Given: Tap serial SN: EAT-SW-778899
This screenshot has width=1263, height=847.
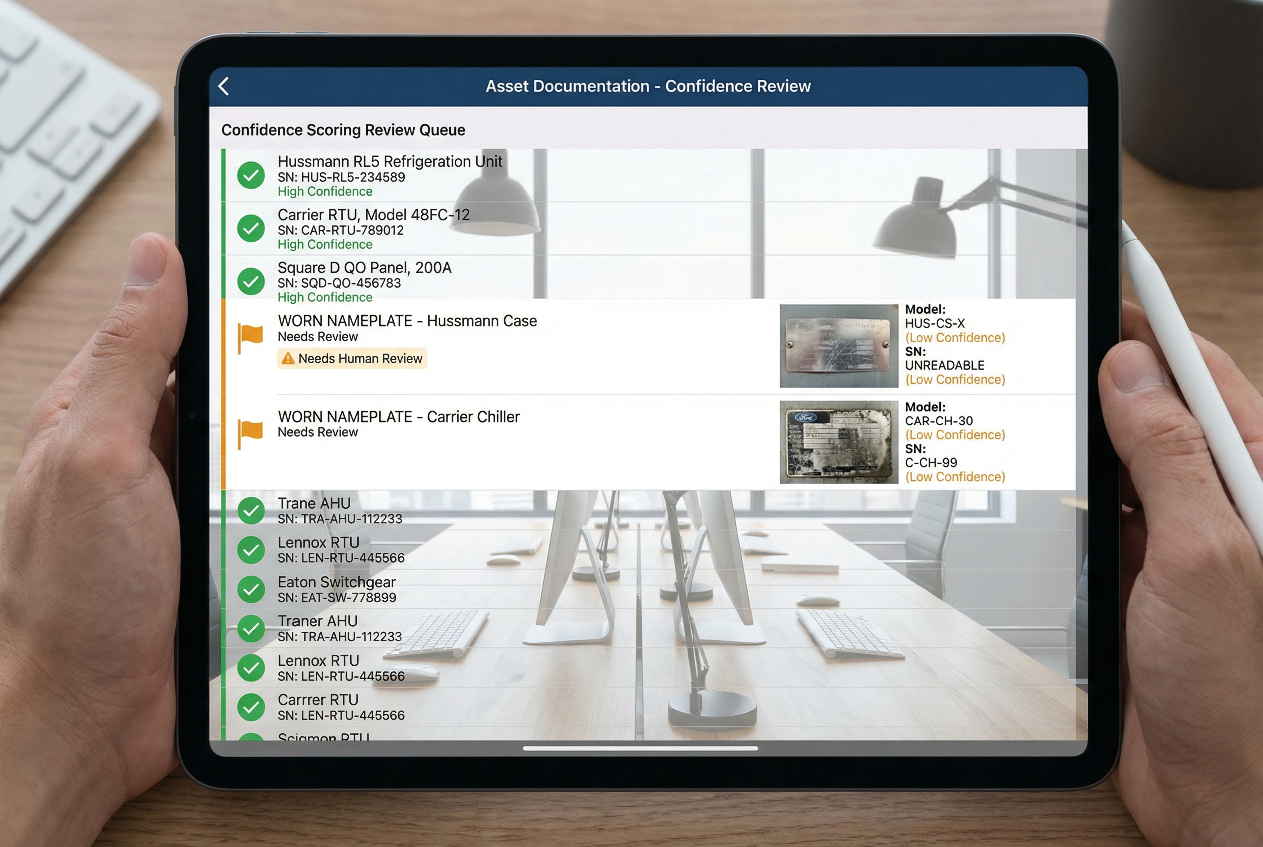Looking at the screenshot, I should (x=337, y=597).
